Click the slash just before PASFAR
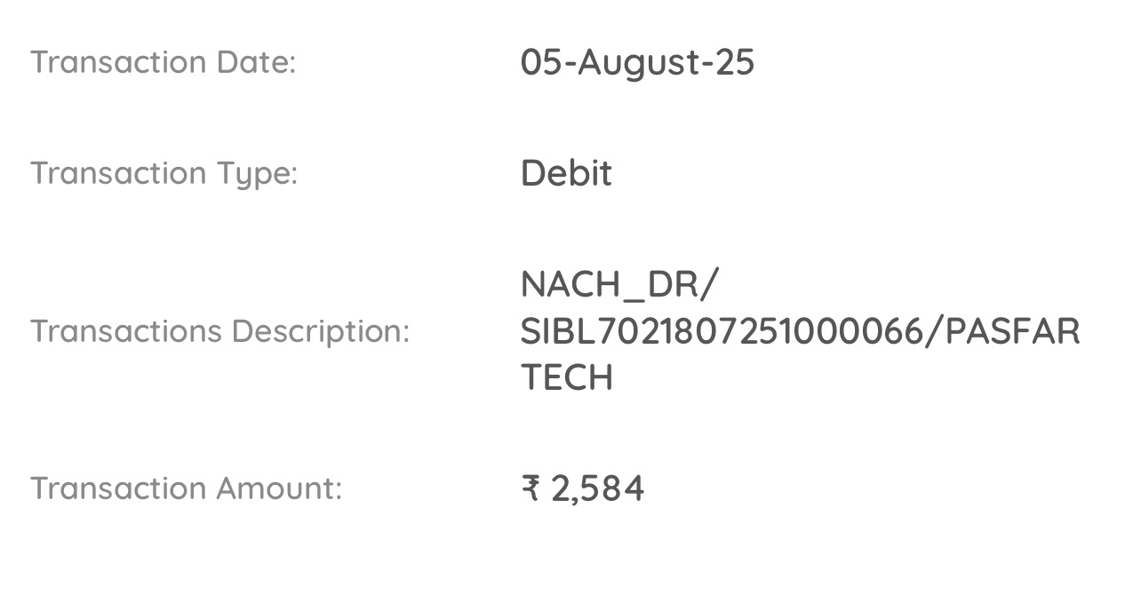Image resolution: width=1141 pixels, height=603 pixels. [x=933, y=331]
